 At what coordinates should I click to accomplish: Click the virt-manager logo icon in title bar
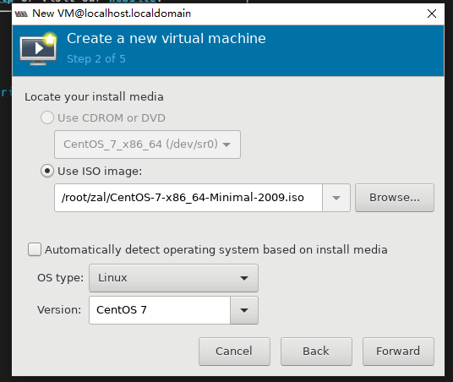21,14
